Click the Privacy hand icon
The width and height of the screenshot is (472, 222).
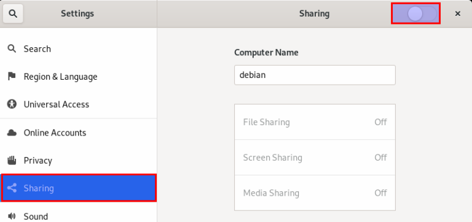[12, 161]
